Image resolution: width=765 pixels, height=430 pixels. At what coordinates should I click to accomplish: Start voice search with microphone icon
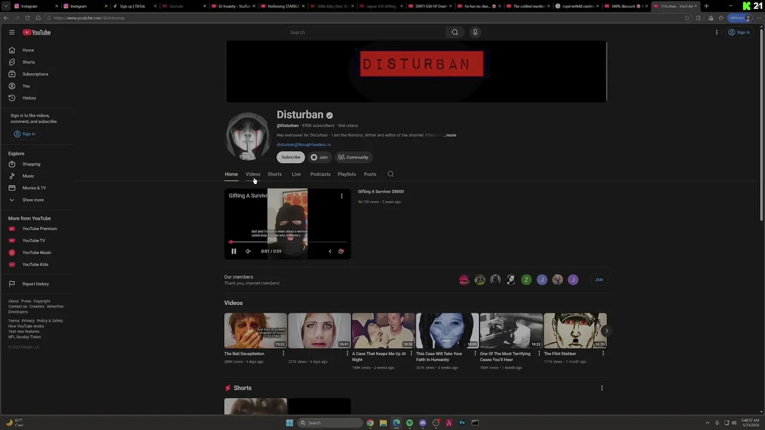coord(475,32)
